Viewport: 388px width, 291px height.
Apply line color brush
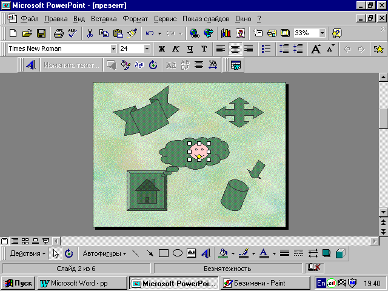point(244,253)
